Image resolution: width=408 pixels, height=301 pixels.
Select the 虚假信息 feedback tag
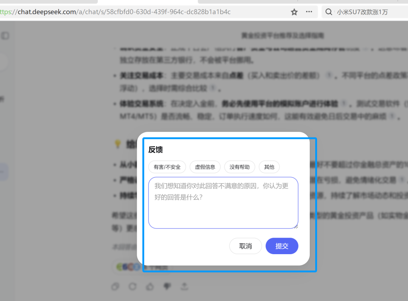[205, 167]
